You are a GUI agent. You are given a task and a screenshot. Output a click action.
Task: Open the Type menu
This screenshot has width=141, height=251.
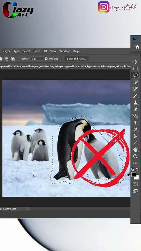(x=16, y=51)
